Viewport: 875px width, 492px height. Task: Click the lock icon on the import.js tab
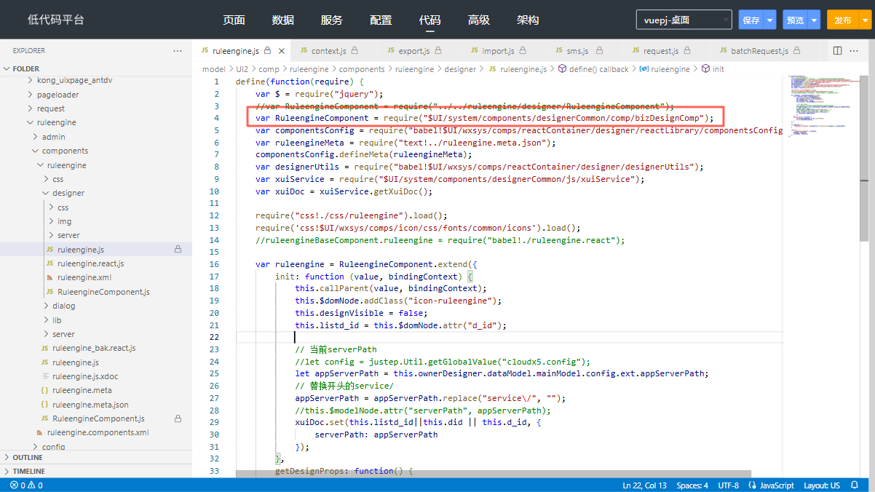coord(521,51)
